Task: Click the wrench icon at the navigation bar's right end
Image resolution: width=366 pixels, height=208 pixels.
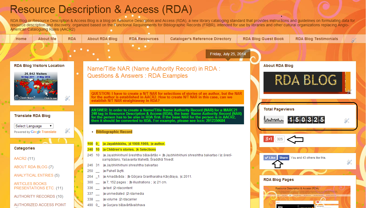Action: tap(354, 40)
